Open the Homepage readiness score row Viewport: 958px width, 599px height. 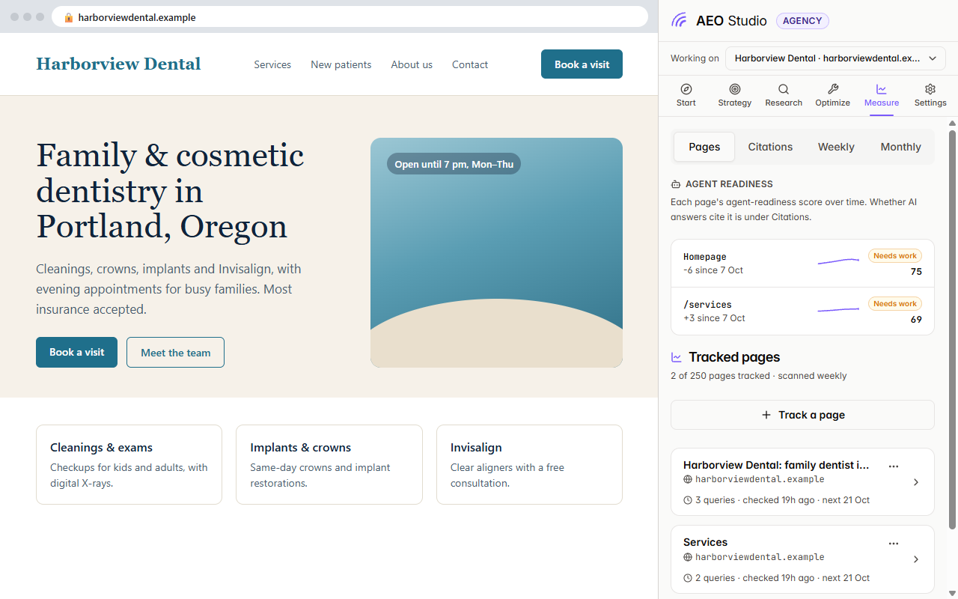tap(802, 264)
